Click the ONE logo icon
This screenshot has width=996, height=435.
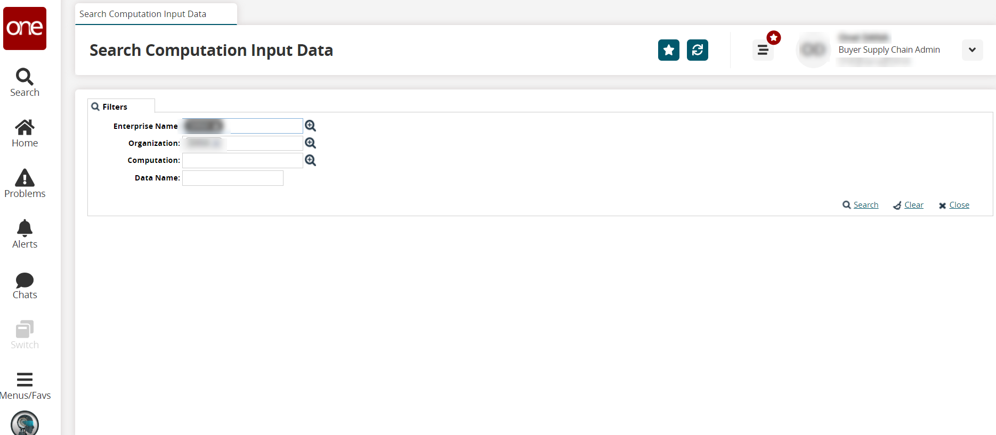25,28
